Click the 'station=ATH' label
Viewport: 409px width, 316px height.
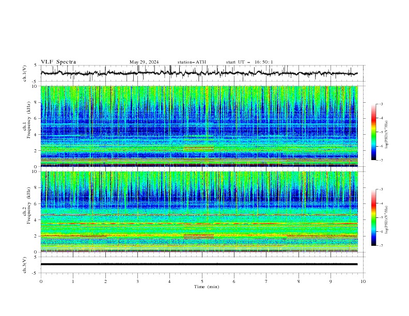(x=192, y=62)
